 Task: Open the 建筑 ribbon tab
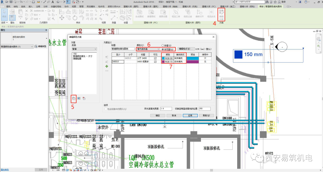(x=8, y=7)
